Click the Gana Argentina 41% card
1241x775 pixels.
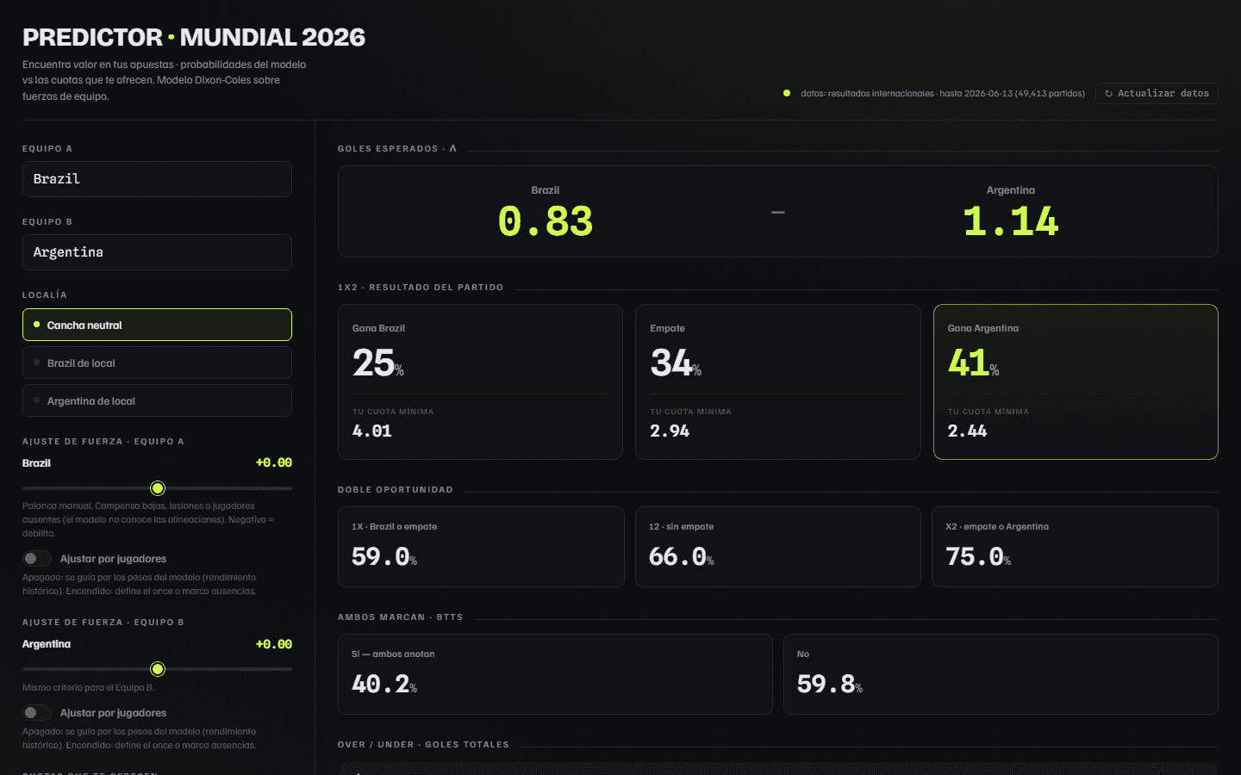1076,381
